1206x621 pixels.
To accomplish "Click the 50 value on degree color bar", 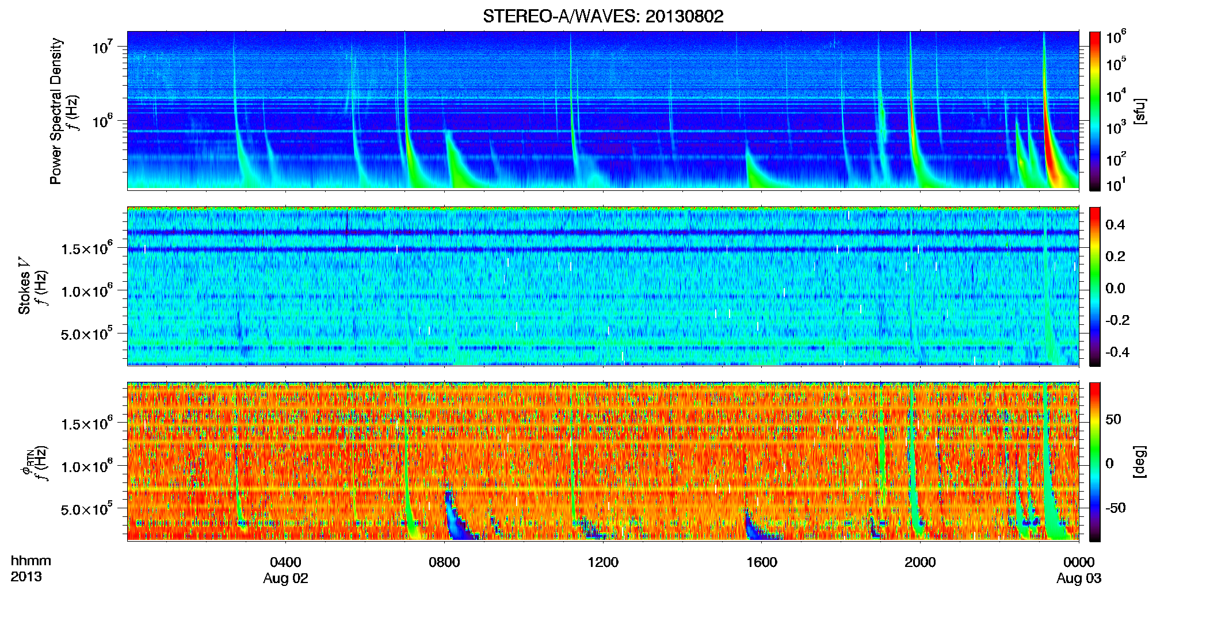I will click(x=1113, y=419).
